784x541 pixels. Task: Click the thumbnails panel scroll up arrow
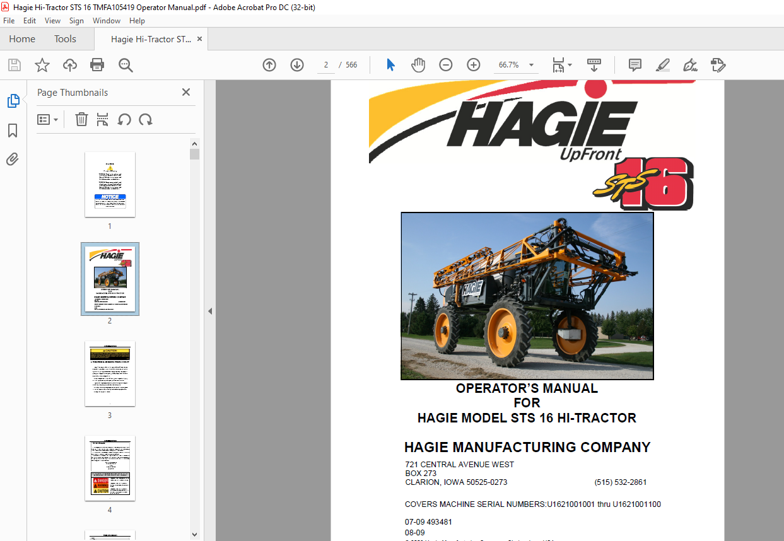click(195, 143)
